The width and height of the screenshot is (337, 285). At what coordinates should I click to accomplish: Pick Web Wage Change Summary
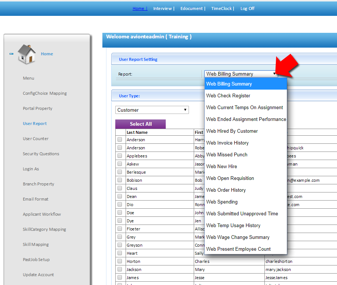[246, 237]
